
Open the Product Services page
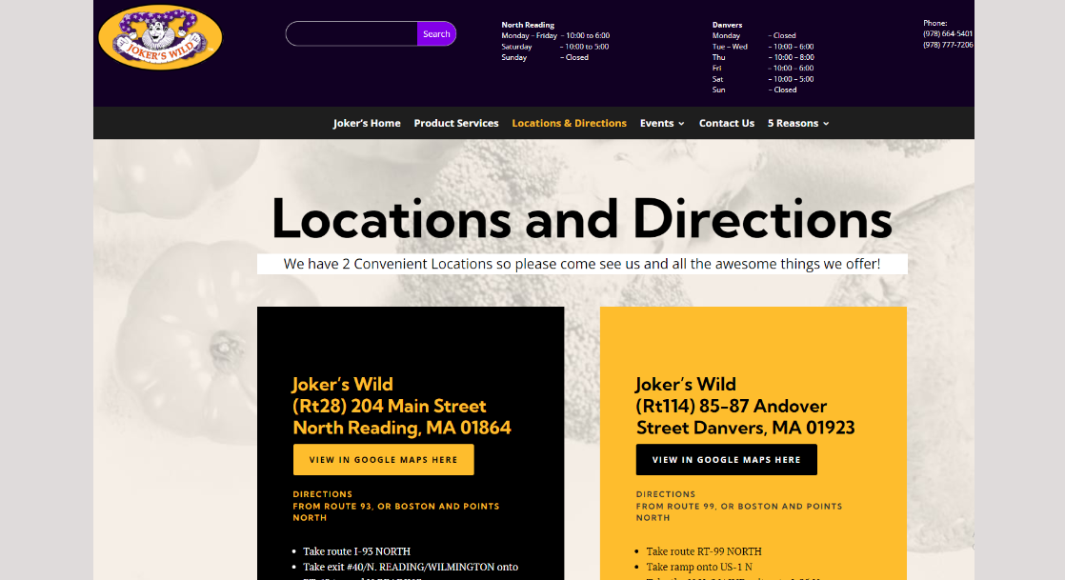[x=456, y=123]
